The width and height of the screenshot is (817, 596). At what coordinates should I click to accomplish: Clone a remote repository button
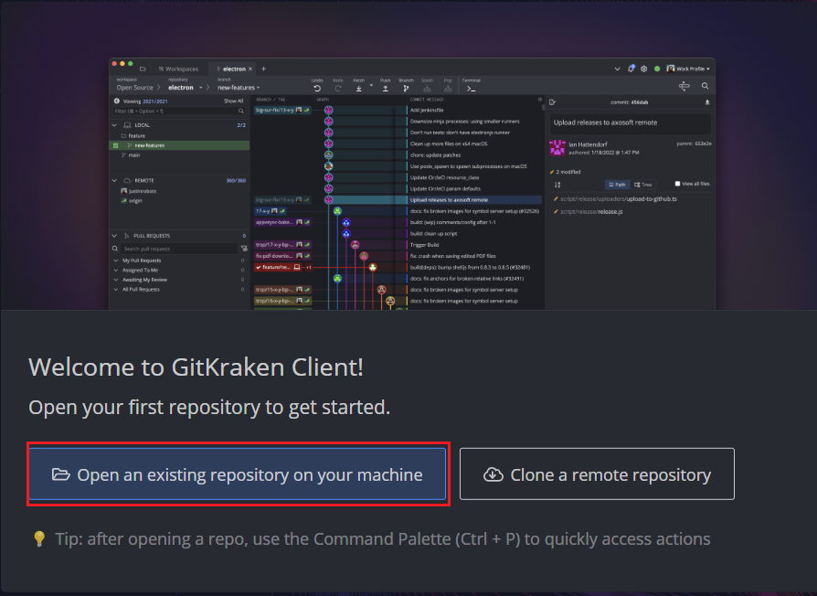597,474
